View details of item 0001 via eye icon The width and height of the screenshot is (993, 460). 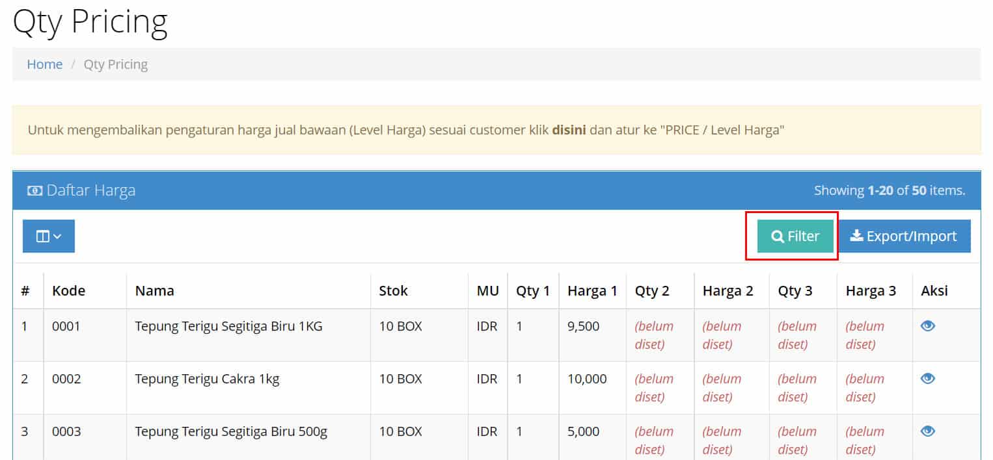tap(928, 326)
